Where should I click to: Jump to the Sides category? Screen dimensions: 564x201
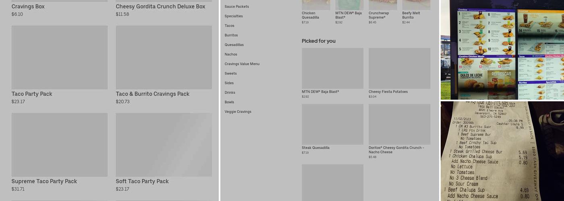point(229,83)
